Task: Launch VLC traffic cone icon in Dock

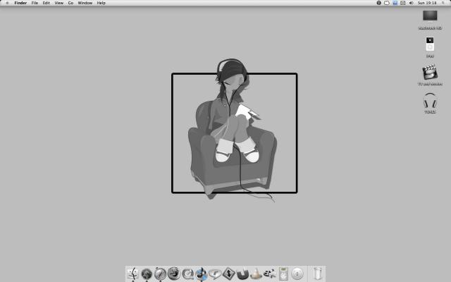Action: coord(256,274)
